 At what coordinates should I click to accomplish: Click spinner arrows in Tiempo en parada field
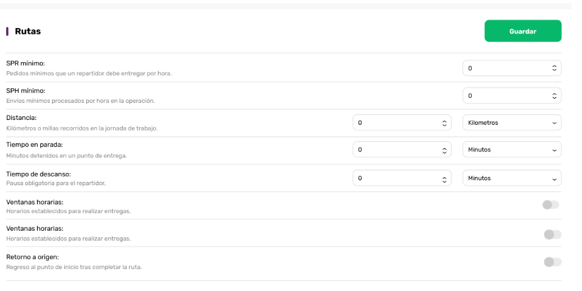coord(444,150)
